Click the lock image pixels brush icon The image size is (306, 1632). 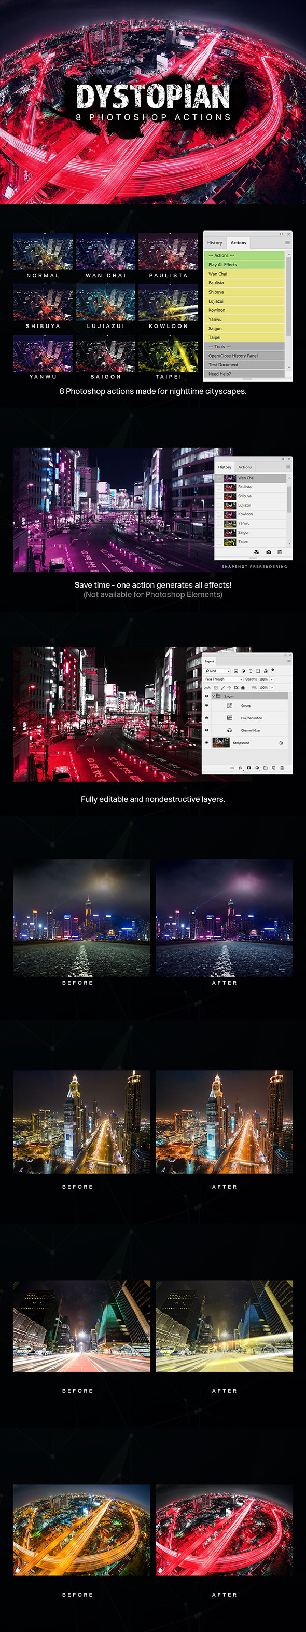223,688
